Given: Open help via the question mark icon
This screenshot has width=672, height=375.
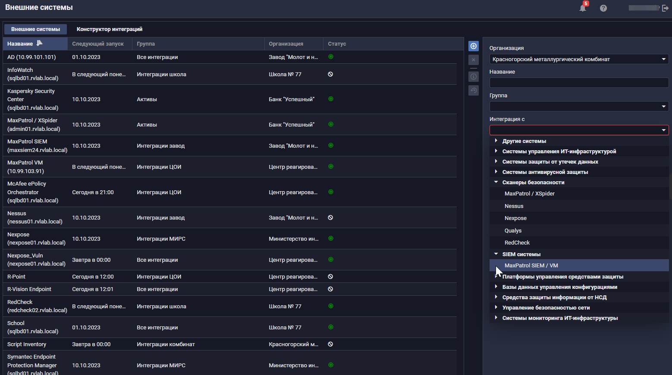Looking at the screenshot, I should click(x=603, y=8).
